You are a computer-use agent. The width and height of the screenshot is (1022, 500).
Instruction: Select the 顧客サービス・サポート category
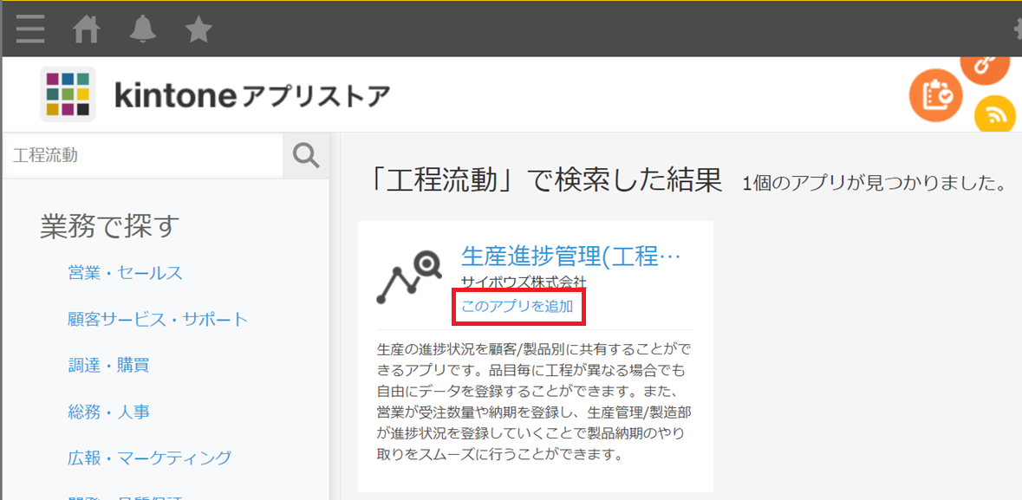click(159, 320)
